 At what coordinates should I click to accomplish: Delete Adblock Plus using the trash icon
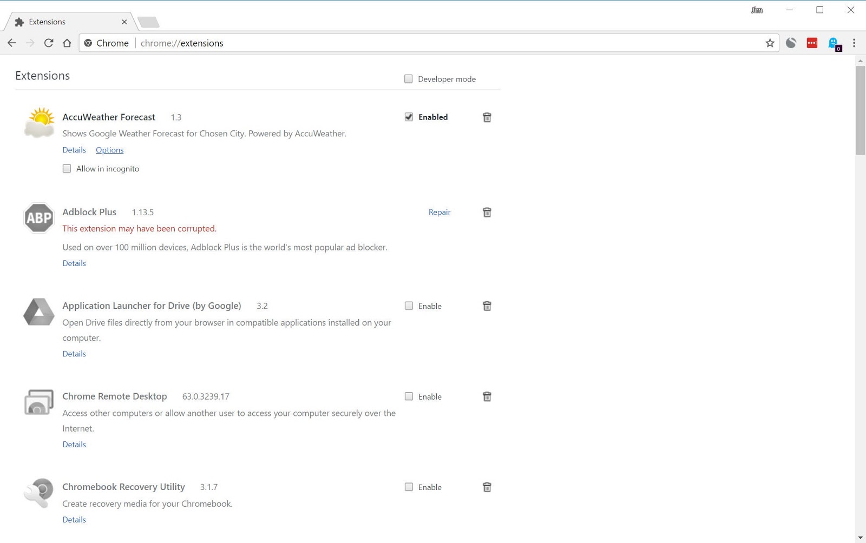coord(487,212)
